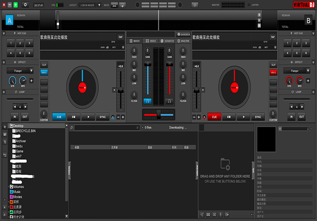Click the back arrow icon in browser sidebar
The height and width of the screenshot is (221, 317).
5,155
